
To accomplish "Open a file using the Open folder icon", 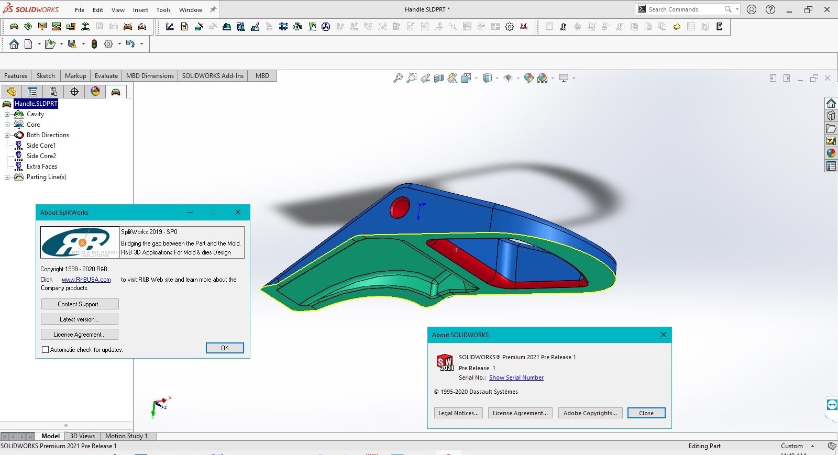I will click(x=50, y=44).
